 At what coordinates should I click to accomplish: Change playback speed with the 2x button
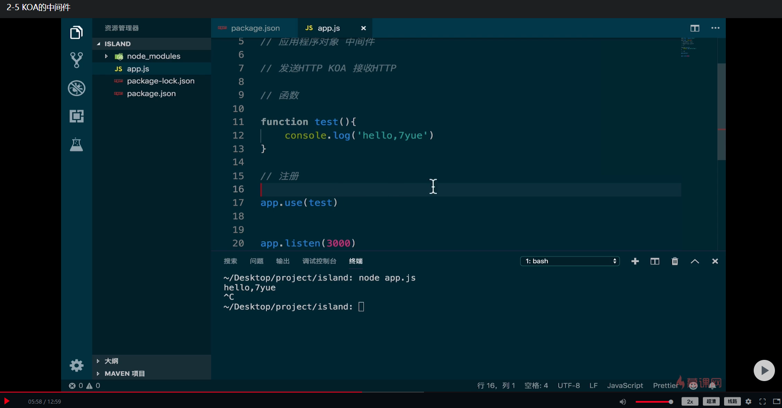(690, 401)
